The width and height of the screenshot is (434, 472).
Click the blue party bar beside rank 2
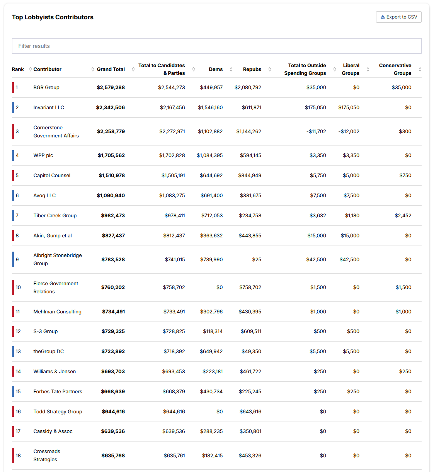pyautogui.click(x=13, y=108)
